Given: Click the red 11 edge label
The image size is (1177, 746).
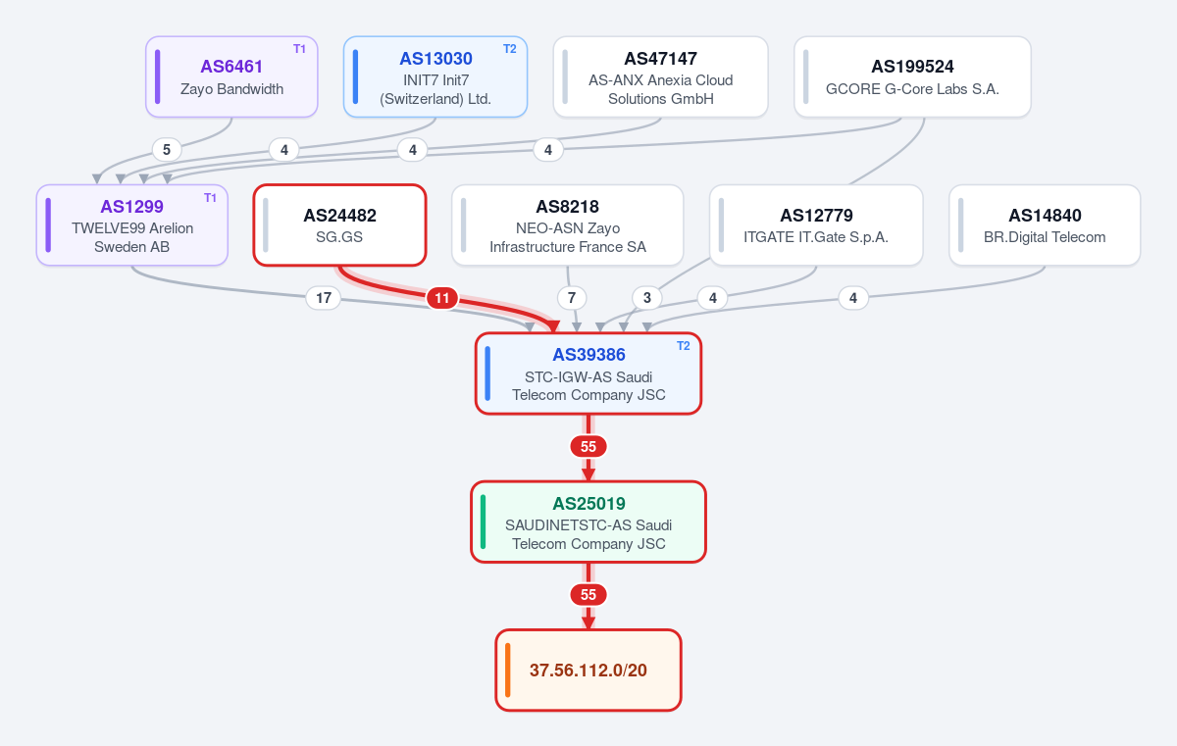Looking at the screenshot, I should (441, 298).
